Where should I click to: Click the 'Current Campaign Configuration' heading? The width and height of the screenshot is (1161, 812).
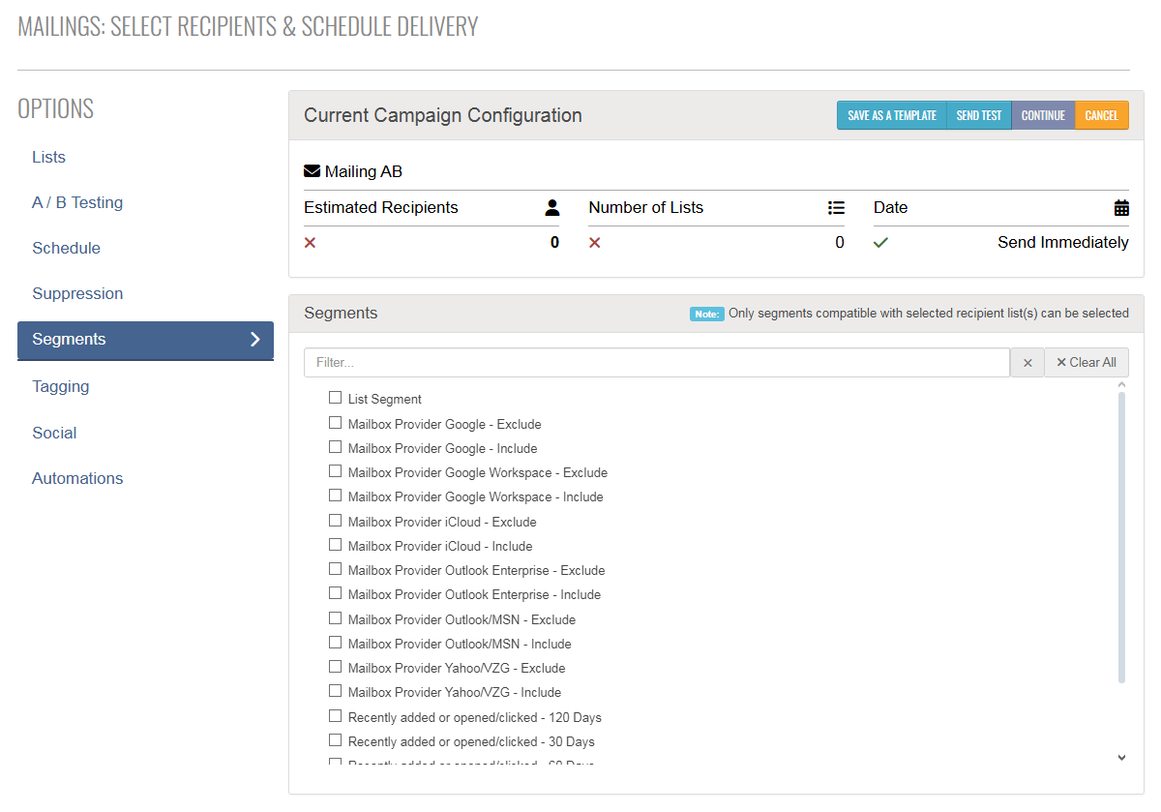click(443, 115)
